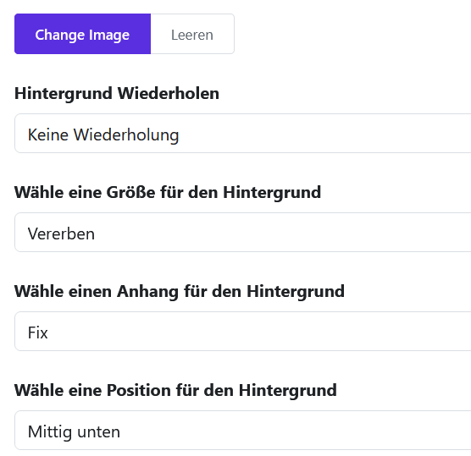Screen dimensions: 471x456
Task: Open the Vererben size dropdown
Action: pos(243,232)
